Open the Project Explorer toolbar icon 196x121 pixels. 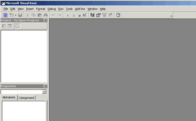(92, 15)
